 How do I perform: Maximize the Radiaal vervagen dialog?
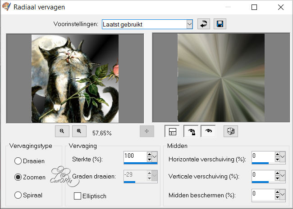(x=254, y=7)
